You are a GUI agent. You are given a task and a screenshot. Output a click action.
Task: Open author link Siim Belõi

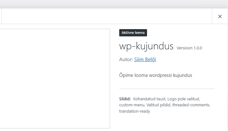(x=145, y=59)
